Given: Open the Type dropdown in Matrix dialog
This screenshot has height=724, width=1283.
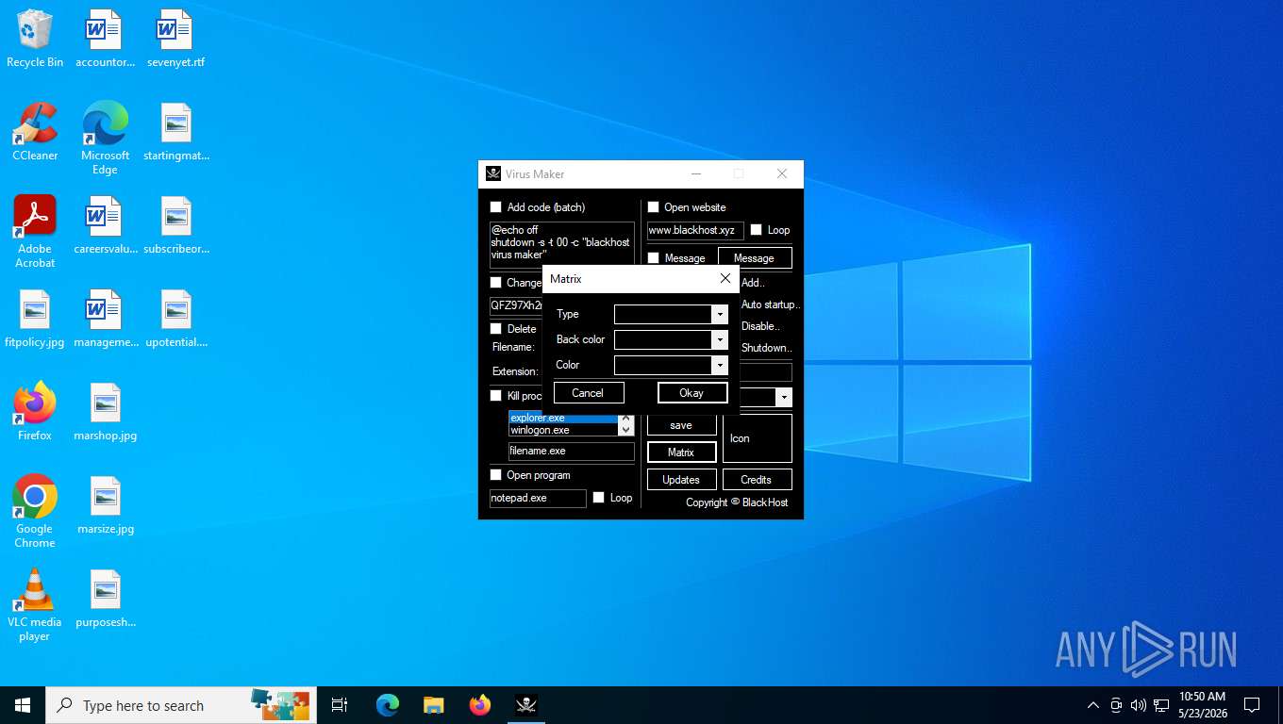Looking at the screenshot, I should click(x=720, y=314).
